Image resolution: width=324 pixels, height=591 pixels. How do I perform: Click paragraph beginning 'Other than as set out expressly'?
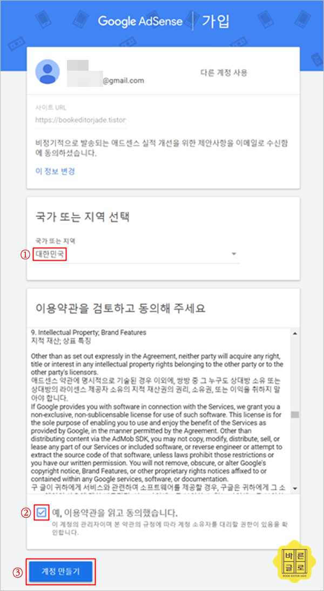click(157, 364)
